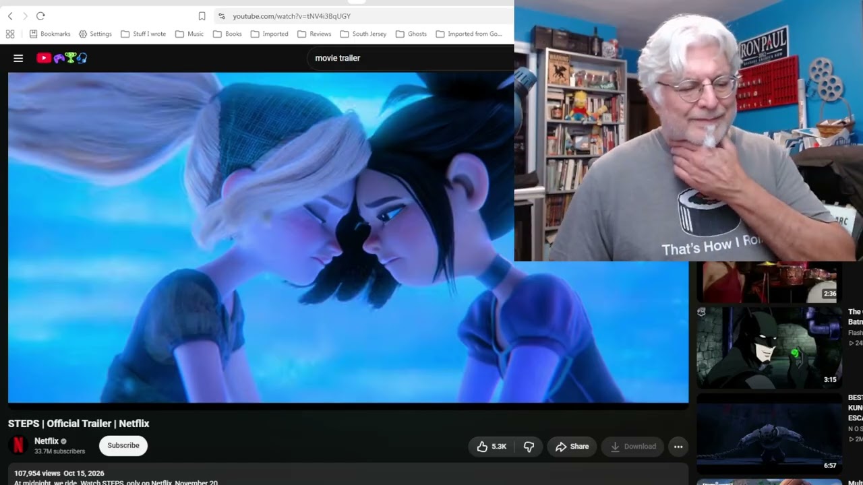Open site information icon beside the URL
This screenshot has width=863, height=485.
click(221, 16)
